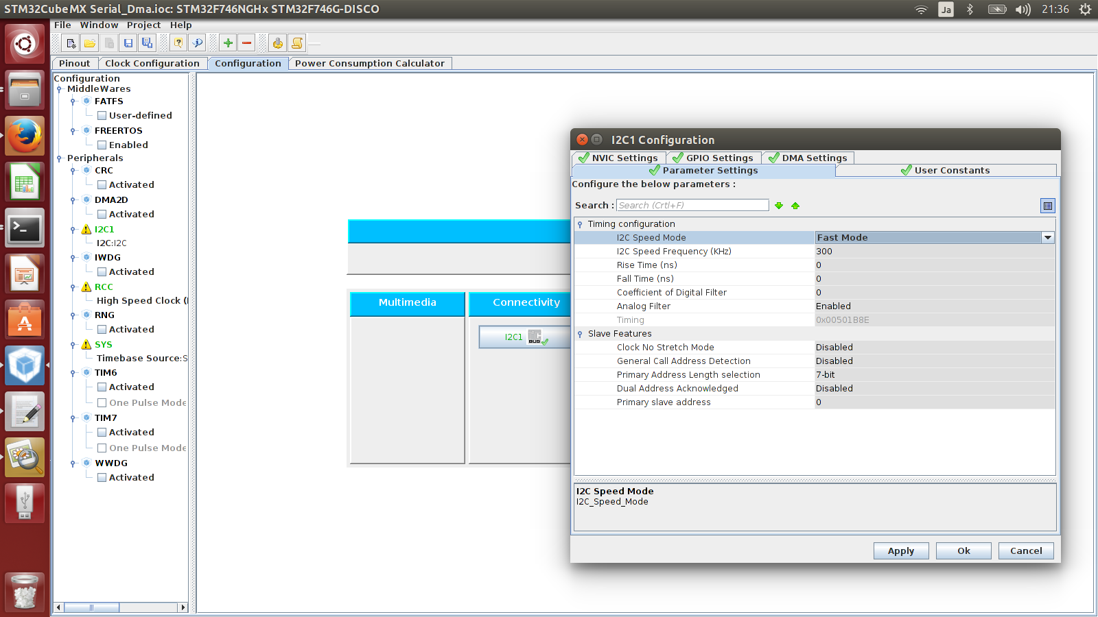The image size is (1098, 617).
Task: Click the open folder toolbar icon
Action: 90,43
